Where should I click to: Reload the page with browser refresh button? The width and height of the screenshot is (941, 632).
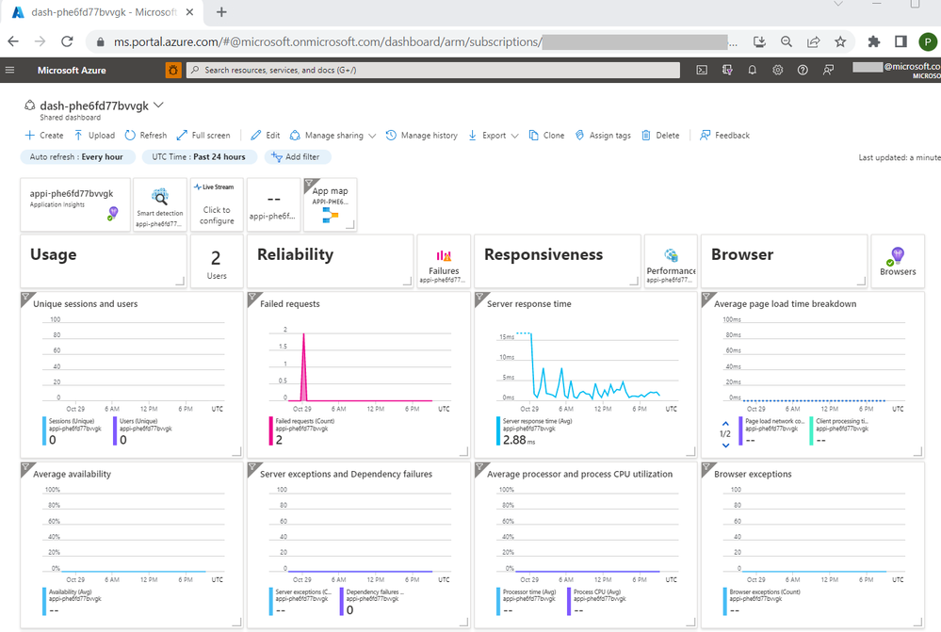(67, 41)
